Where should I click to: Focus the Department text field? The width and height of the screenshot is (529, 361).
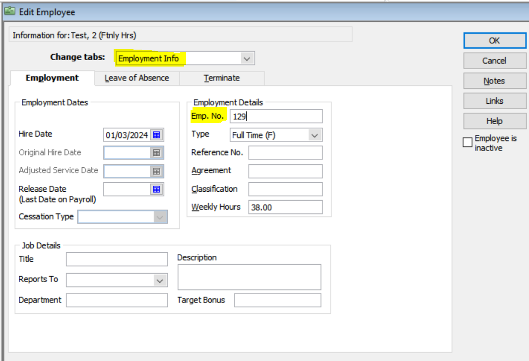(117, 300)
